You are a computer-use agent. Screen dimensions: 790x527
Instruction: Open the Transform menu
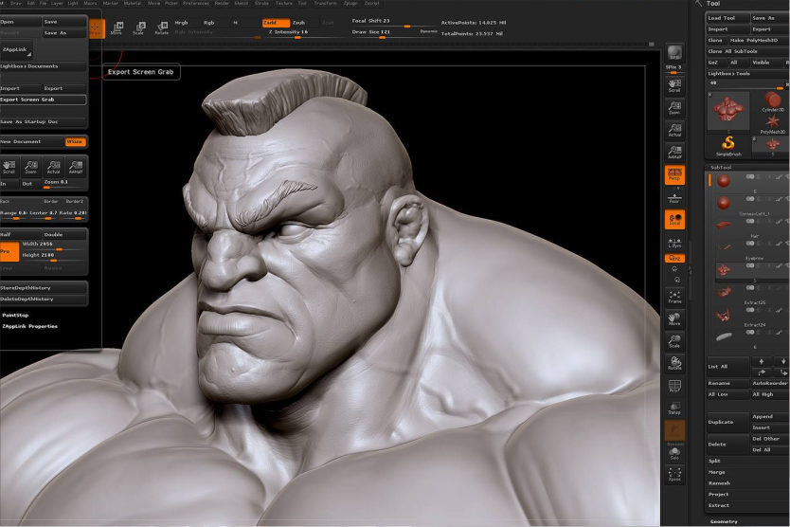coord(326,3)
